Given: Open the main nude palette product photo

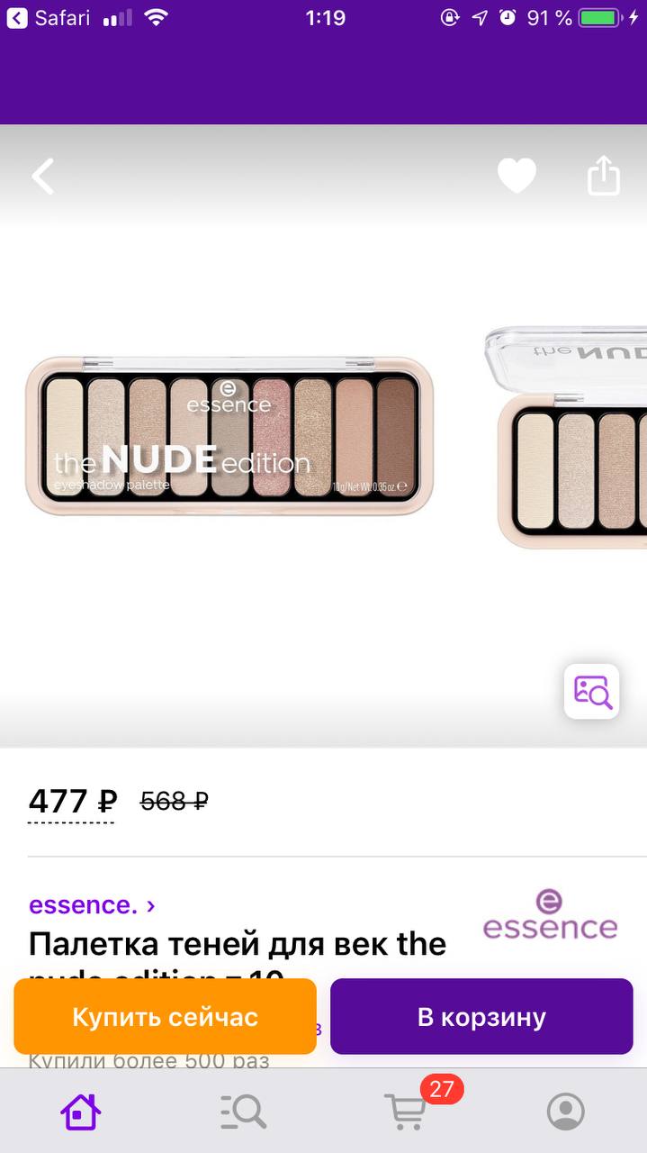Looking at the screenshot, I should click(x=229, y=435).
